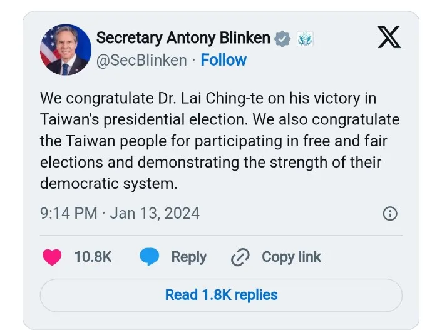Open the Secretary Antony Blinken display name
The height and width of the screenshot is (330, 442).
tap(183, 38)
